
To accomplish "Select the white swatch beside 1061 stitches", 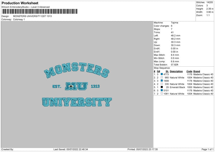I will pyautogui.click(x=162, y=94).
